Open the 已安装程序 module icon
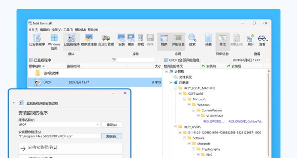Viewport: 297px width, 158px height. [37, 38]
